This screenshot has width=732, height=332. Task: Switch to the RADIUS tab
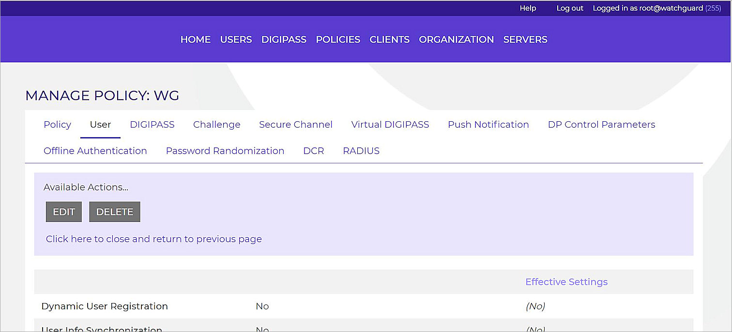361,151
